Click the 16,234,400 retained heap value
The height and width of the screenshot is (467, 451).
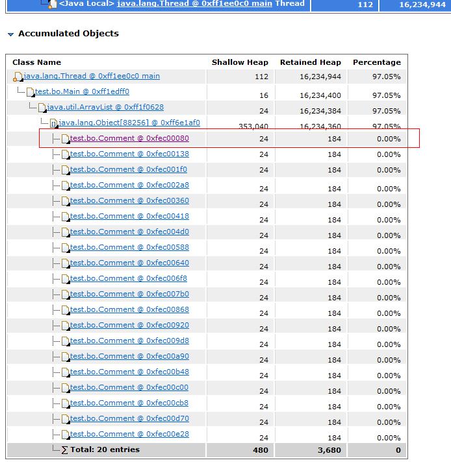tap(320, 95)
